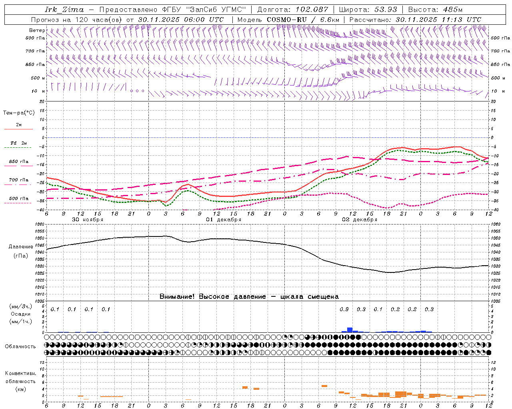Click "500 м" wind level label on left
Screen dimensions: 512x409
38,78
